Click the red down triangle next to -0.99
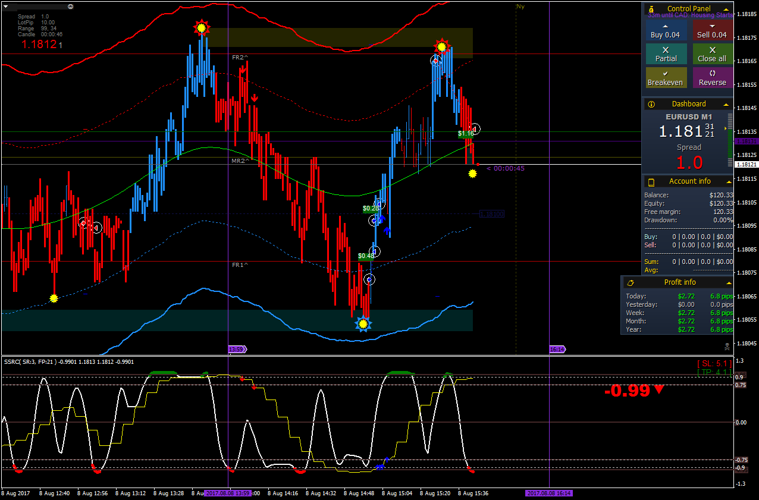Image resolution: width=759 pixels, height=500 pixels. pos(658,390)
